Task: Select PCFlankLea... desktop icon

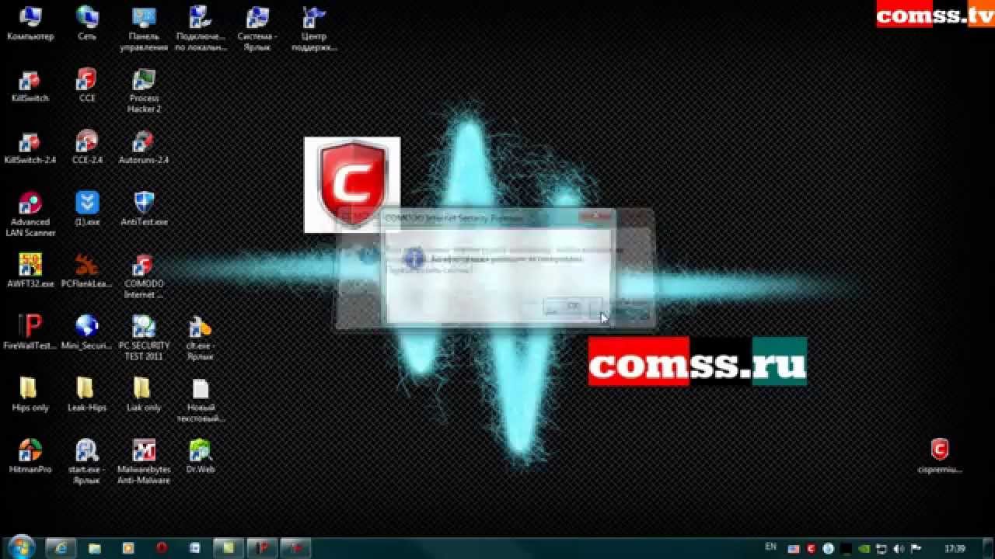Action: [x=87, y=271]
